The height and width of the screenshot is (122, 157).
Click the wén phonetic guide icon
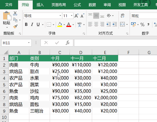pyautogui.click(x=80, y=24)
